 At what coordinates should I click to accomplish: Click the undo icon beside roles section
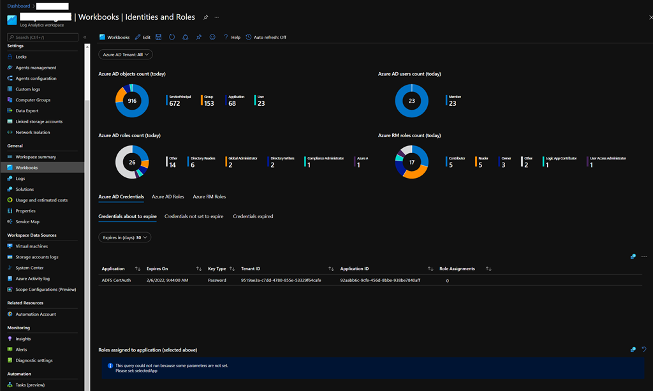(643, 350)
